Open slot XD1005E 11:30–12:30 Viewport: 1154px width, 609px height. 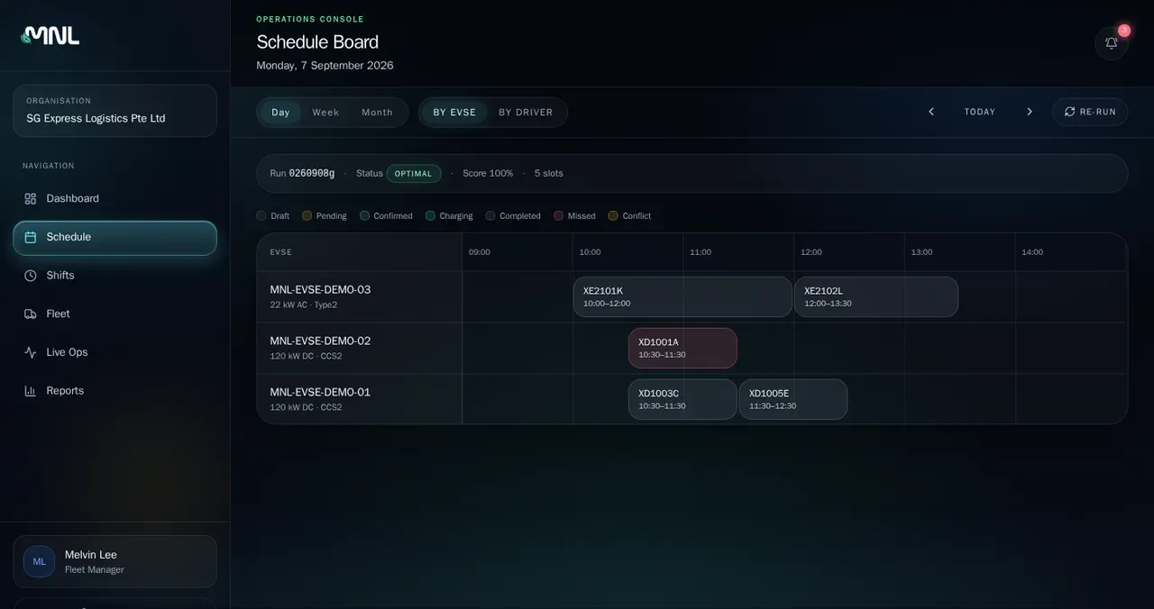tap(793, 399)
